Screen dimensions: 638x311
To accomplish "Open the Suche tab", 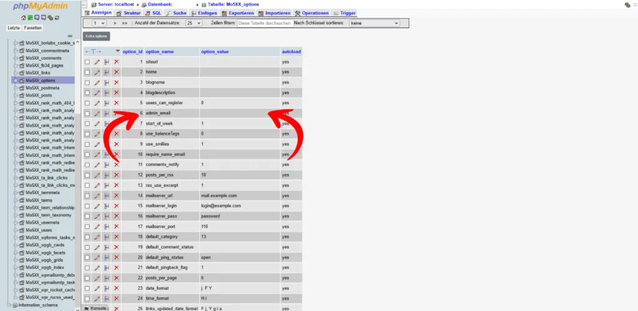I will coord(176,13).
